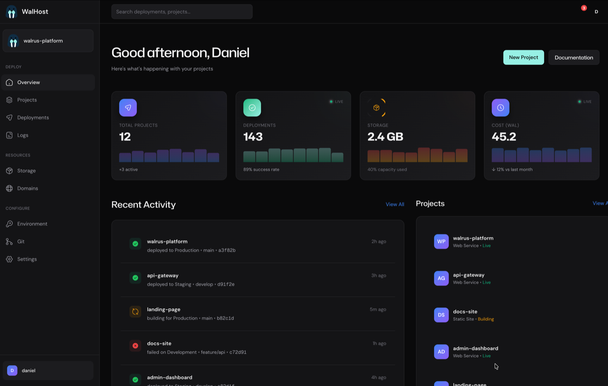Go to Overview in sidebar
This screenshot has width=608, height=386.
tap(48, 83)
